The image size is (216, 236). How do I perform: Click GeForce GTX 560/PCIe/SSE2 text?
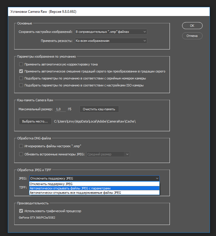tap(37, 217)
